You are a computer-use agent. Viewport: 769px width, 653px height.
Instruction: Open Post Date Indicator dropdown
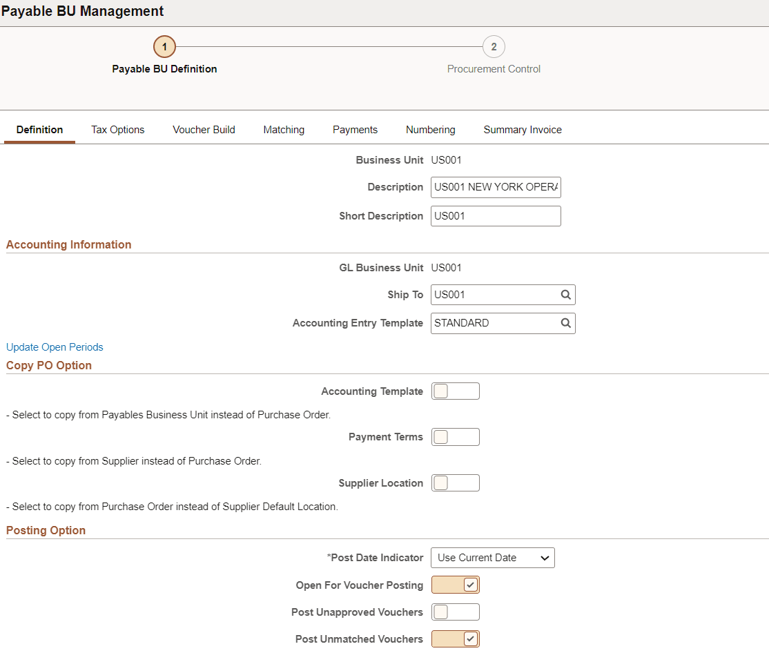(492, 558)
